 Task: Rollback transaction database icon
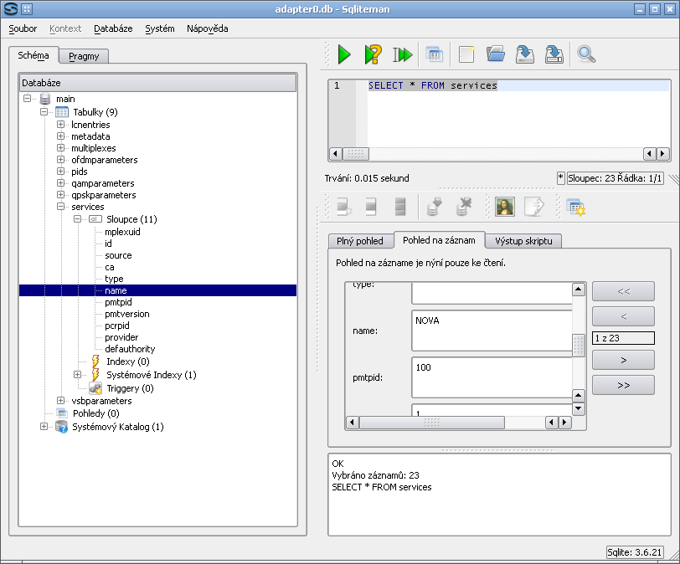click(464, 207)
